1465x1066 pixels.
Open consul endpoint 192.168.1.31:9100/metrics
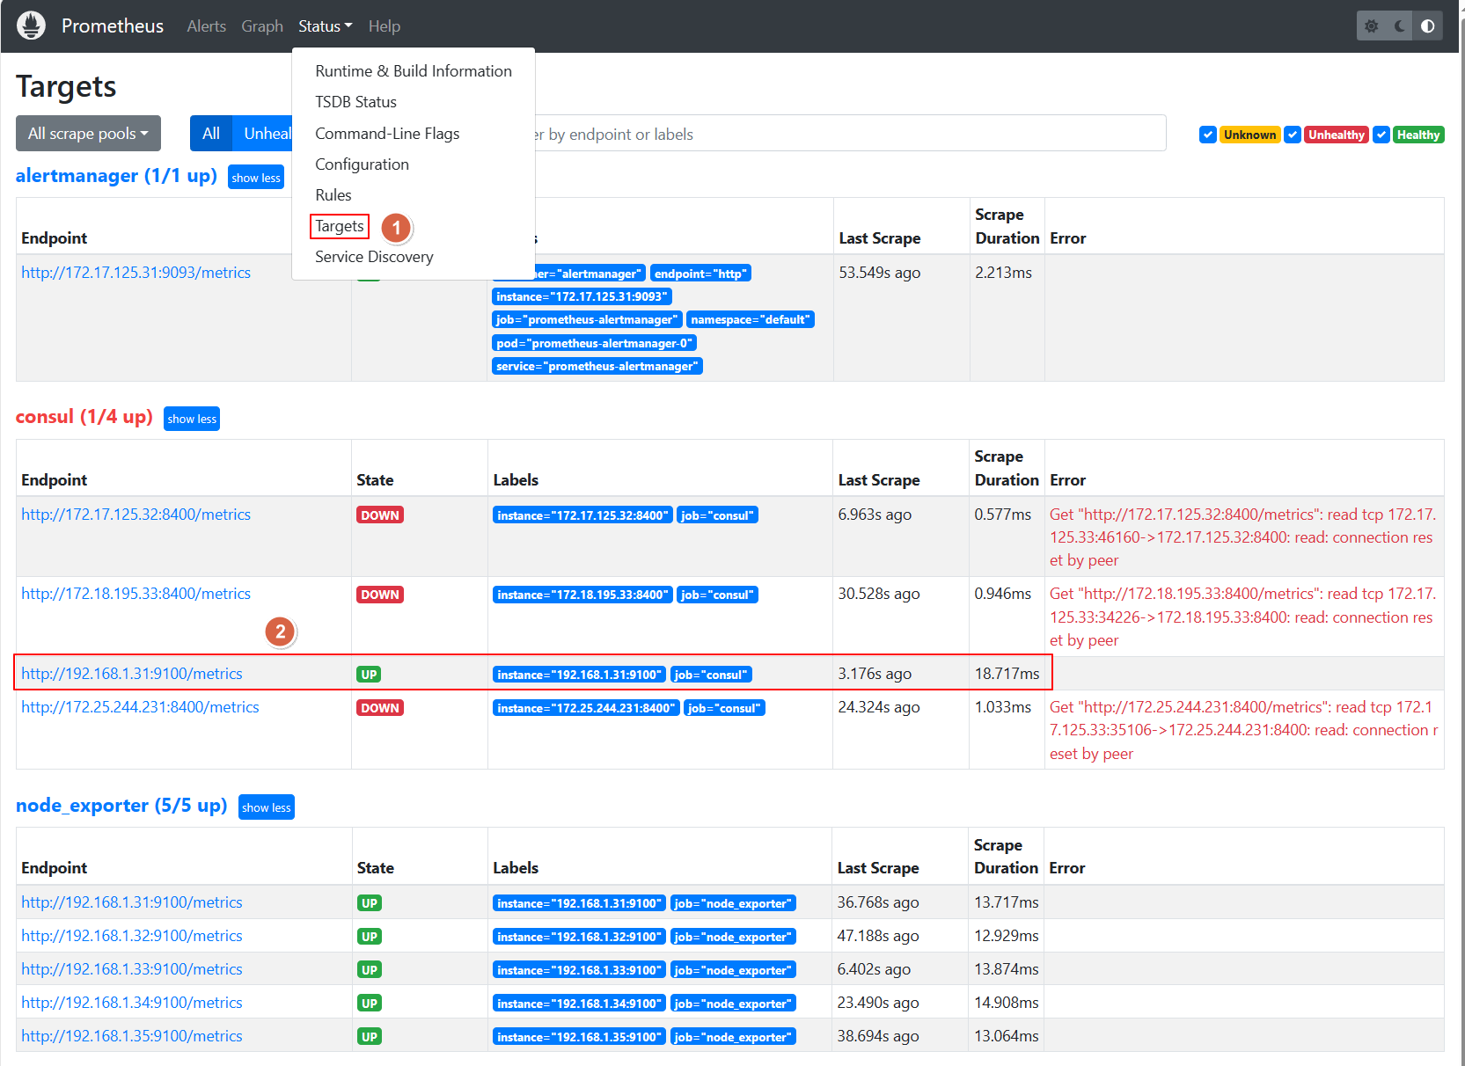click(132, 674)
